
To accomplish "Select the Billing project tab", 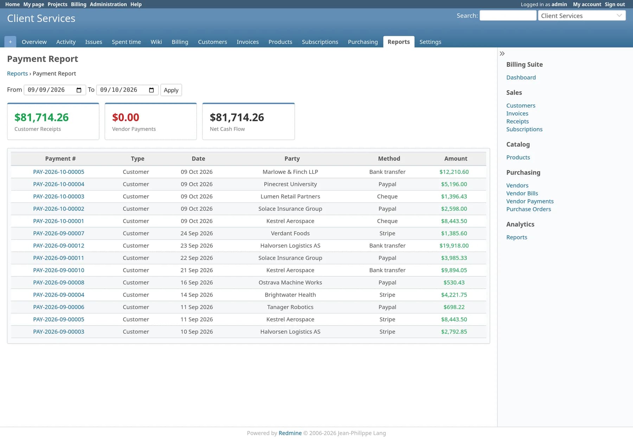I will (x=180, y=42).
